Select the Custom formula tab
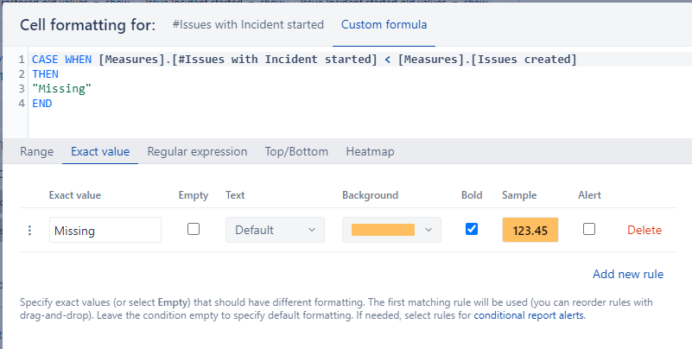 [384, 24]
